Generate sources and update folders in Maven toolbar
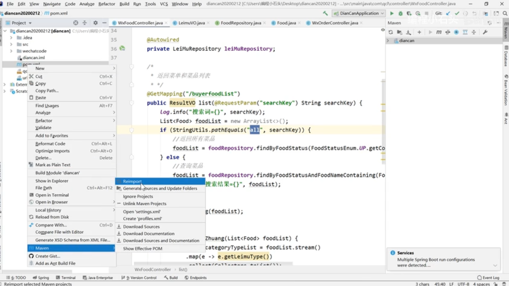The height and width of the screenshot is (286, 509). pos(399,32)
